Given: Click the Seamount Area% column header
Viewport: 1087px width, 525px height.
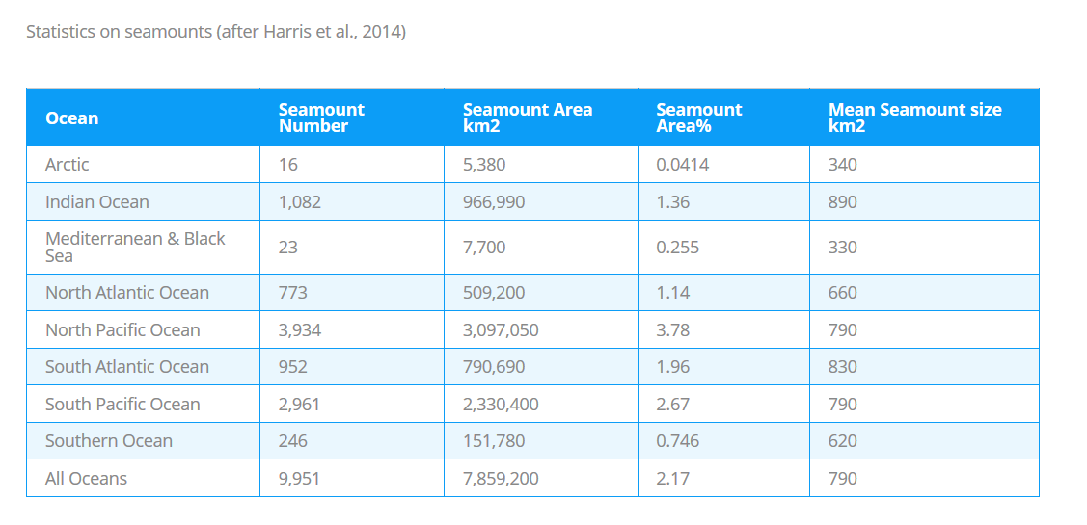Looking at the screenshot, I should coord(698,118).
